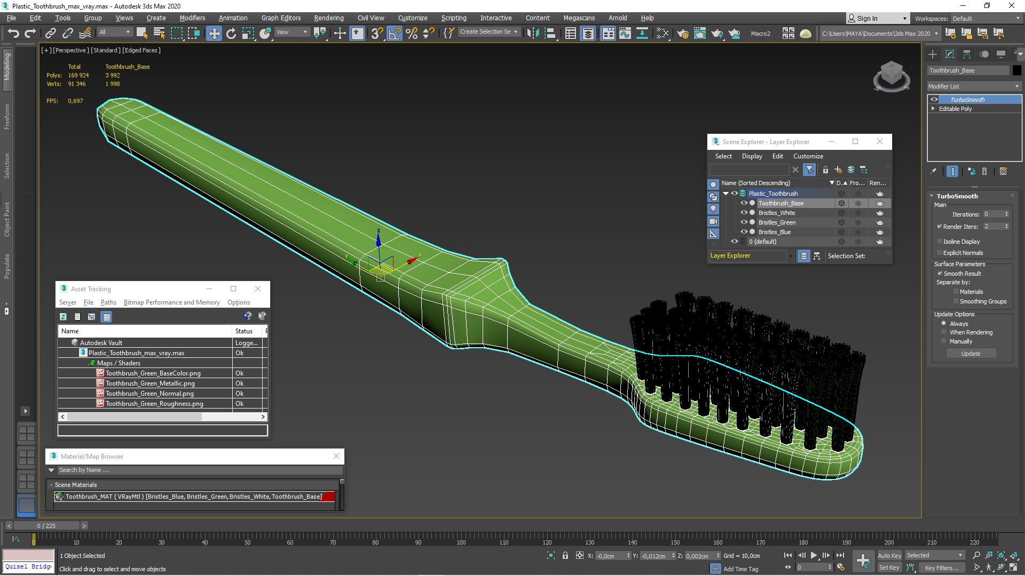Click the Set Key button
The height and width of the screenshot is (576, 1025).
[x=889, y=568]
